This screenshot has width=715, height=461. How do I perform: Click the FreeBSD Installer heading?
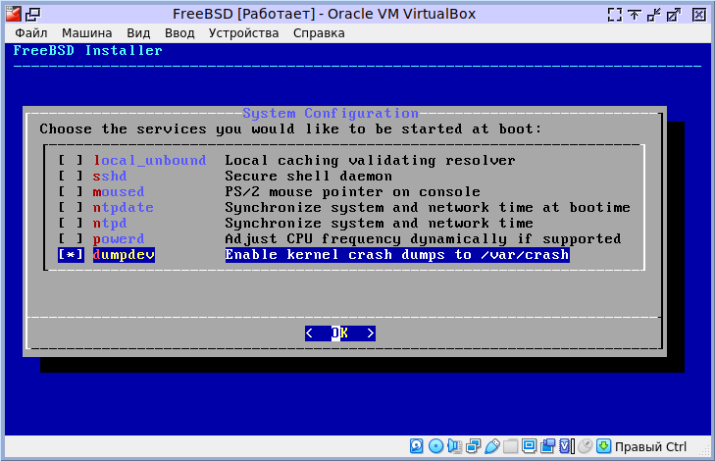87,51
